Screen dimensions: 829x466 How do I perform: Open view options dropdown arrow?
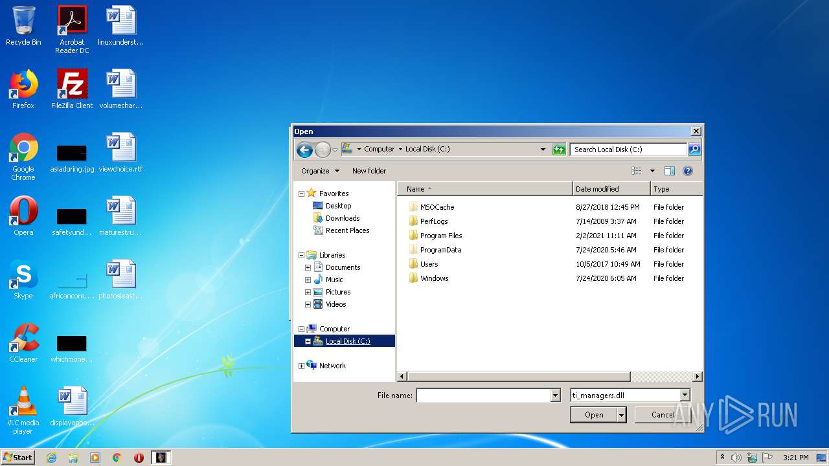tap(652, 171)
